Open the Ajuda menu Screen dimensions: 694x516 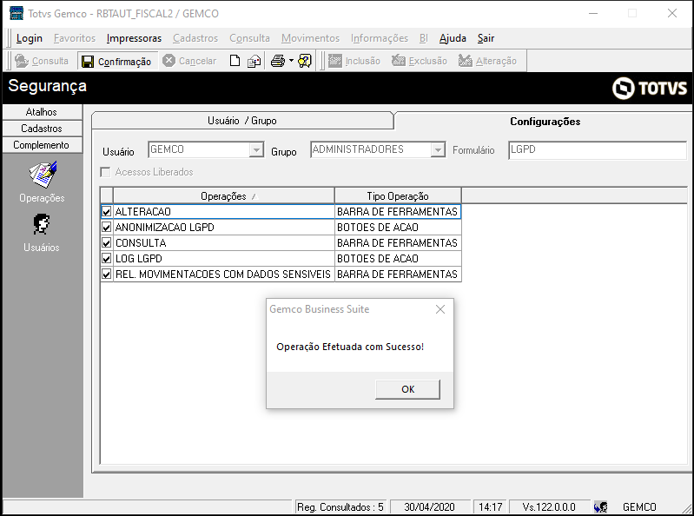click(453, 38)
